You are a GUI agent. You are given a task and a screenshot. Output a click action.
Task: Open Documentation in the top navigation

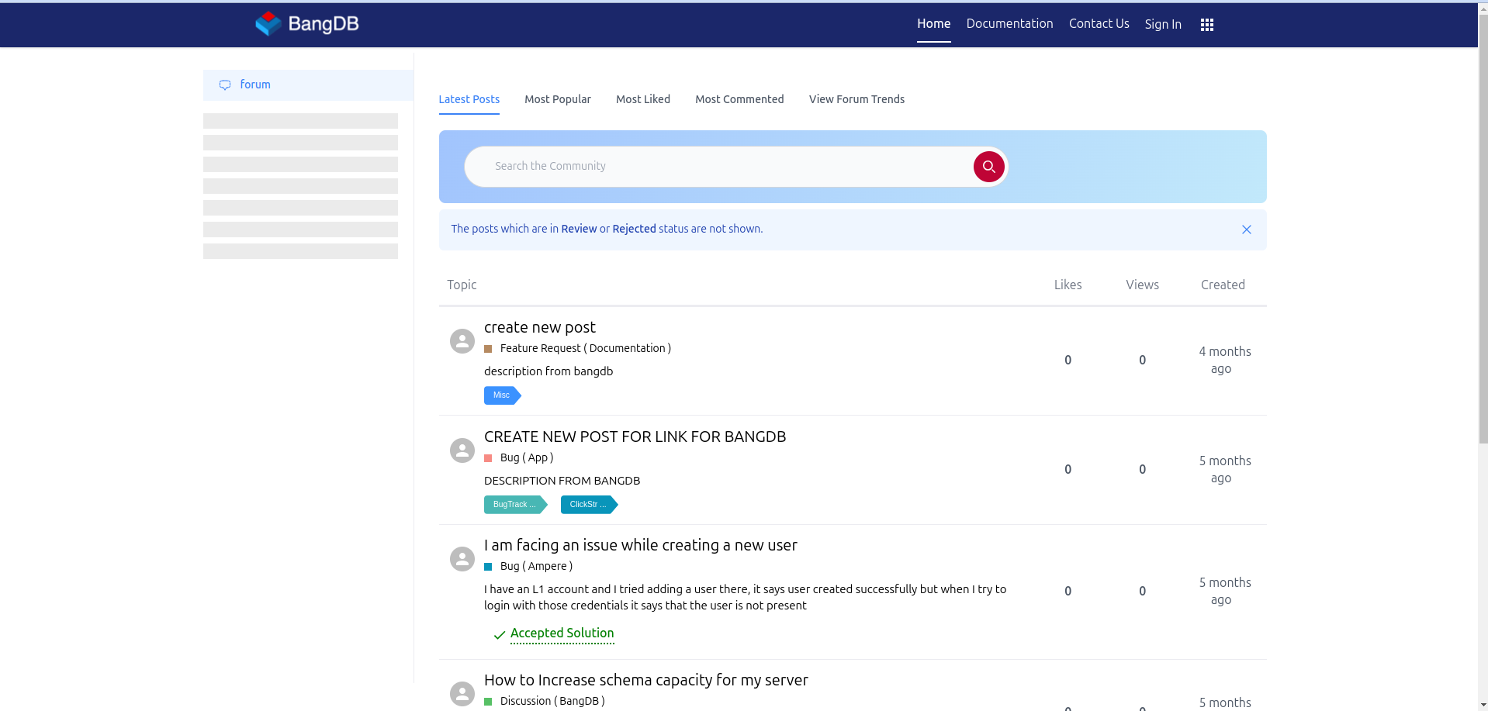coord(1009,24)
